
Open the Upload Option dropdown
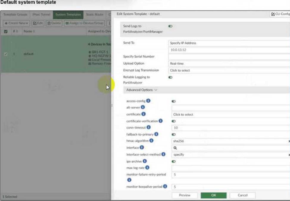pos(229,63)
